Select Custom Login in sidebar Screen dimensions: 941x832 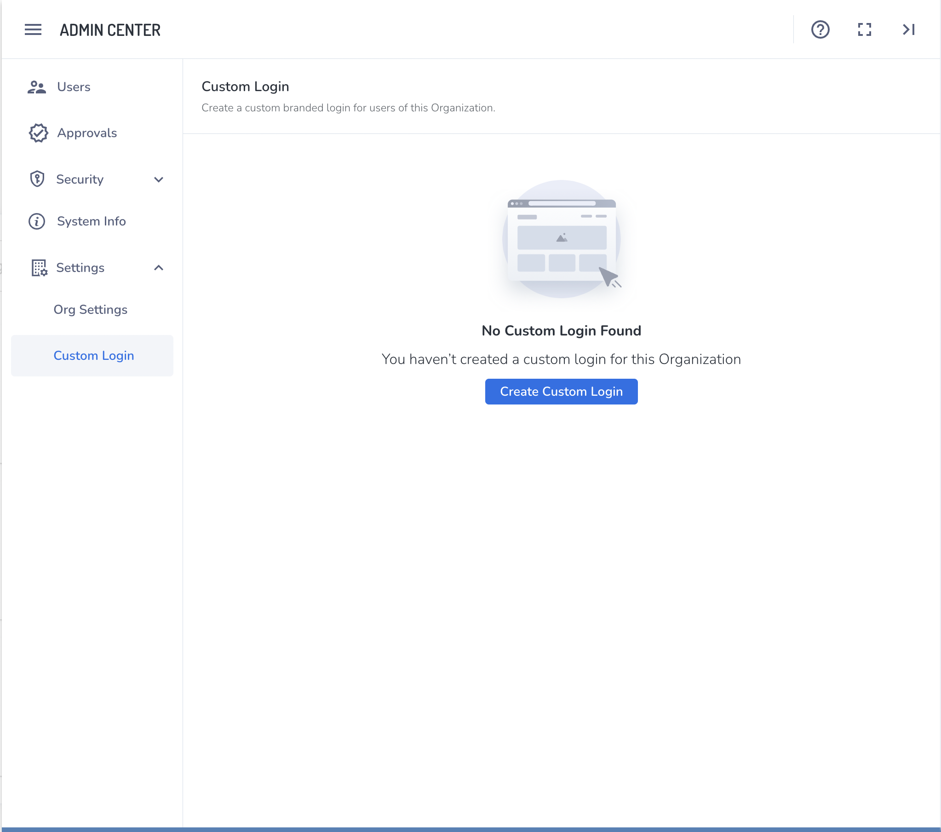point(94,356)
